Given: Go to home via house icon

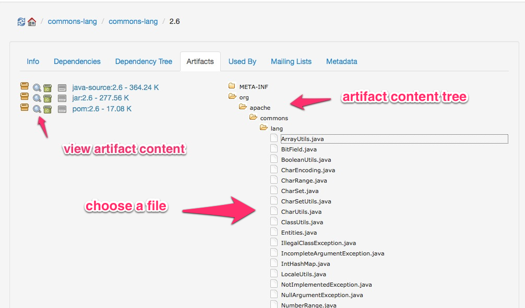Looking at the screenshot, I should (32, 22).
